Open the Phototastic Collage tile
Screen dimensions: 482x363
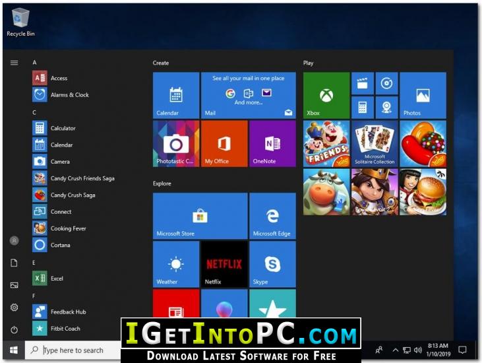point(176,144)
